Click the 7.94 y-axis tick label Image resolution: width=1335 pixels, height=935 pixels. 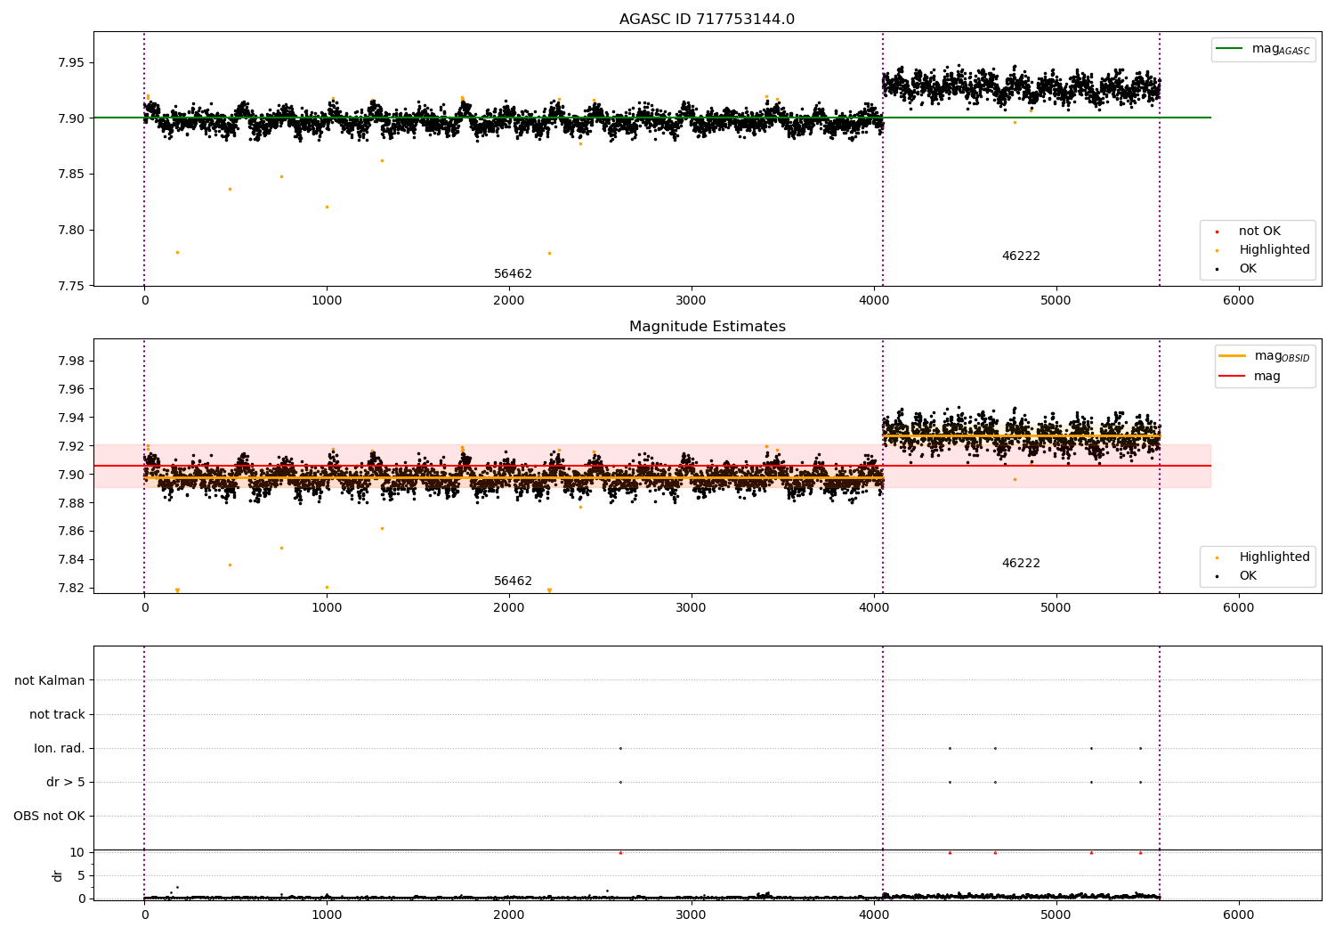[x=71, y=418]
